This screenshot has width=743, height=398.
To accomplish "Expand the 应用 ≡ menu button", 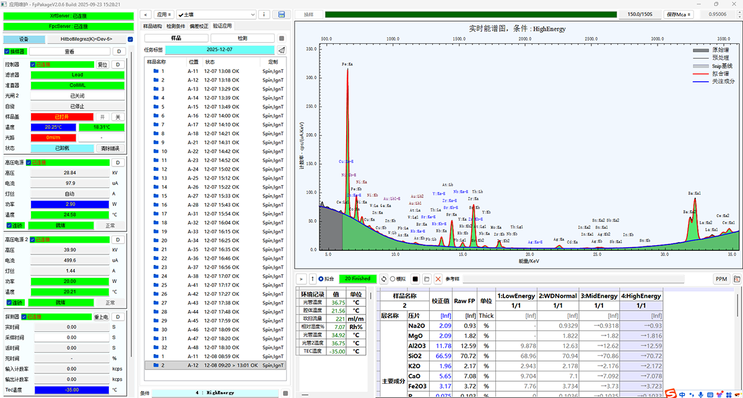I will [x=163, y=14].
